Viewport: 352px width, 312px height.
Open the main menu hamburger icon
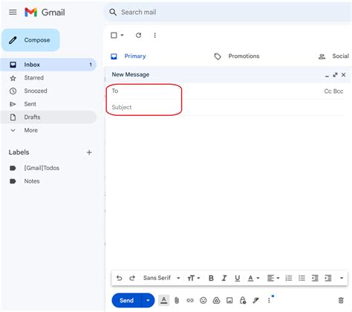coord(13,12)
